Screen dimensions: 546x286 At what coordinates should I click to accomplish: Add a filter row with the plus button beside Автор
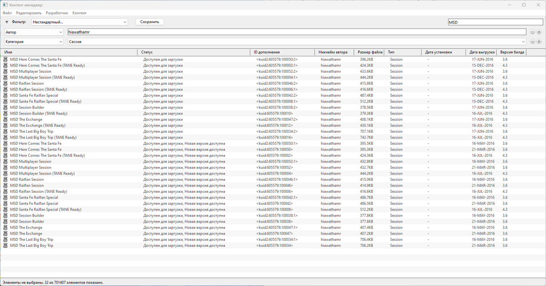click(539, 32)
